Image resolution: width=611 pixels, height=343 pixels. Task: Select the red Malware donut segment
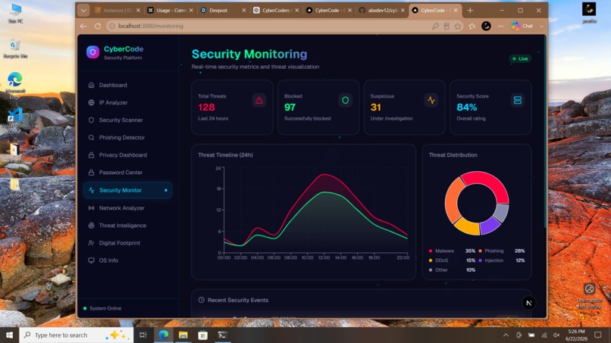490,182
